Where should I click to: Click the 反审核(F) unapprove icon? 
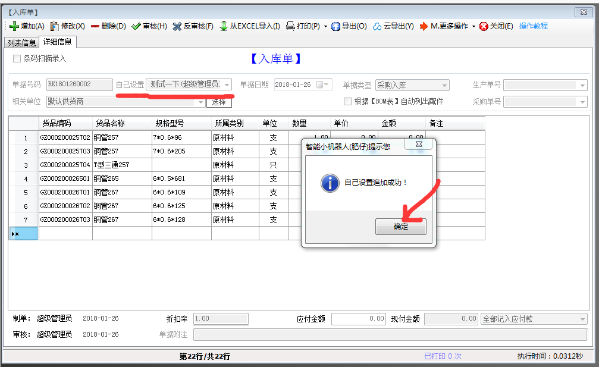pos(177,26)
